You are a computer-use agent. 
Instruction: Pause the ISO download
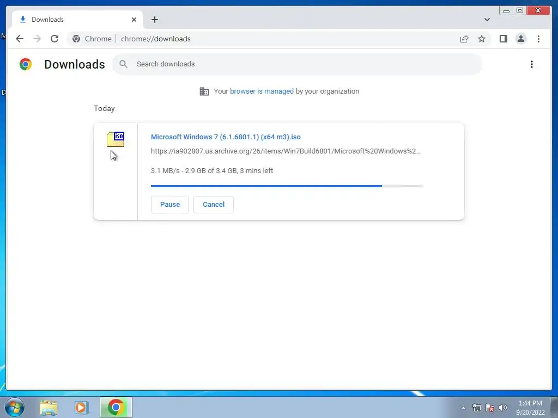point(170,205)
